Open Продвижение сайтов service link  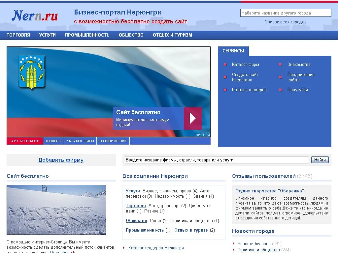(x=301, y=77)
